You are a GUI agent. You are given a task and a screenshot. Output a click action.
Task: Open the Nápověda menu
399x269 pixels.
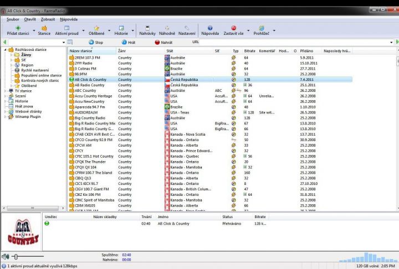click(x=69, y=19)
